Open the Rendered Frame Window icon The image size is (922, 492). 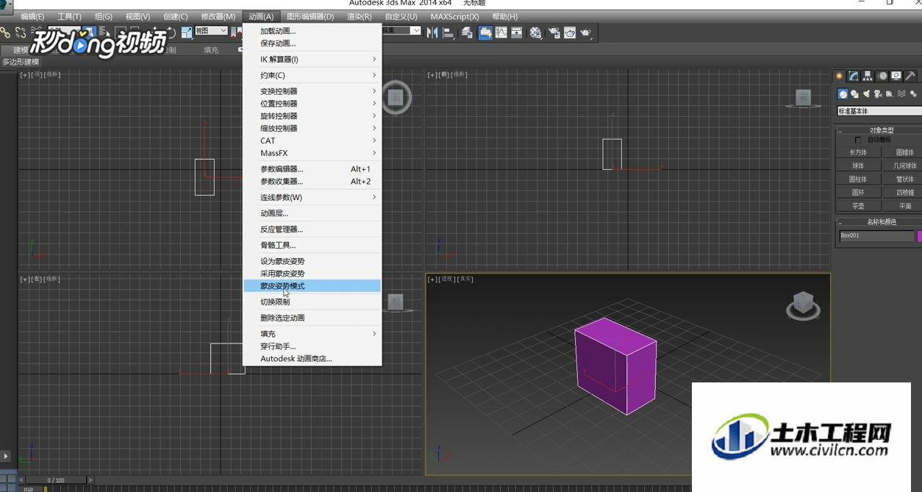[569, 32]
